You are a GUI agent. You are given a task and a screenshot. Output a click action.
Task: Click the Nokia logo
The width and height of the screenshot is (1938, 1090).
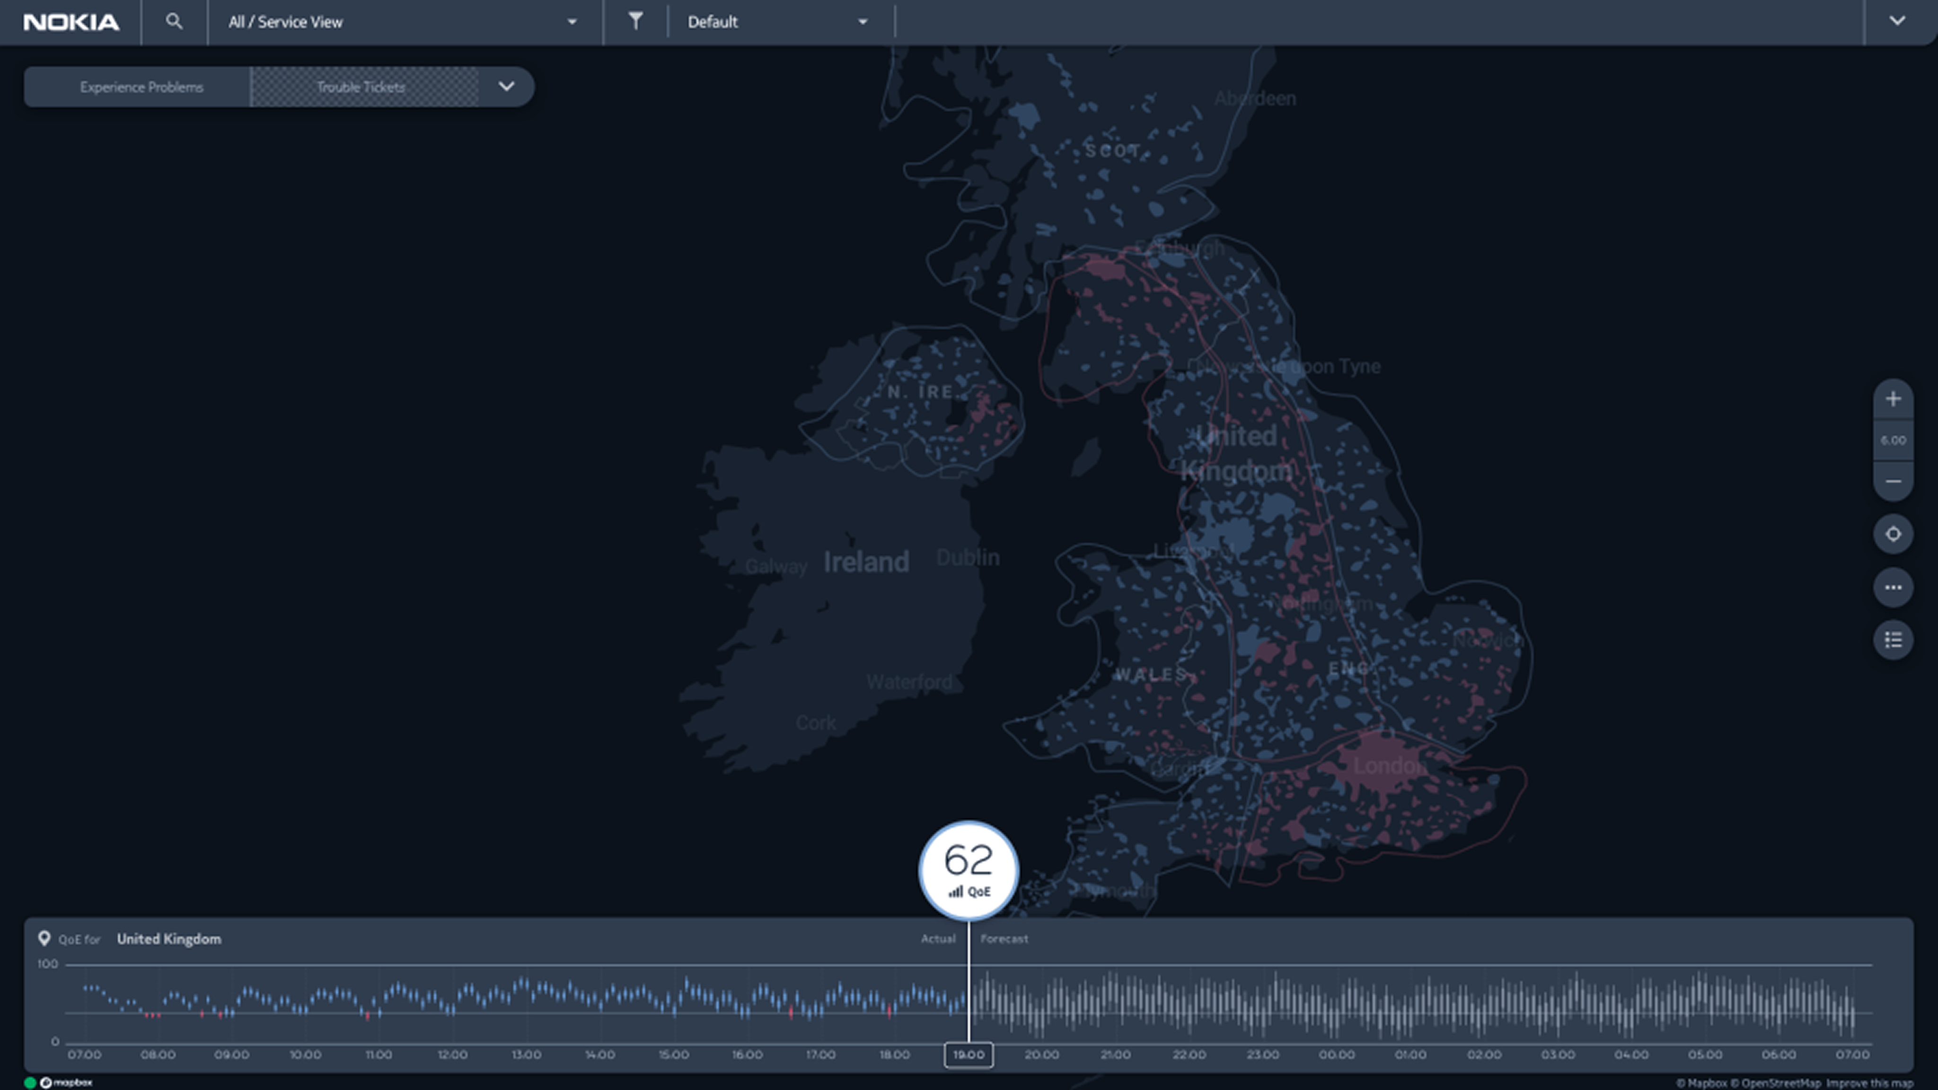(x=71, y=23)
